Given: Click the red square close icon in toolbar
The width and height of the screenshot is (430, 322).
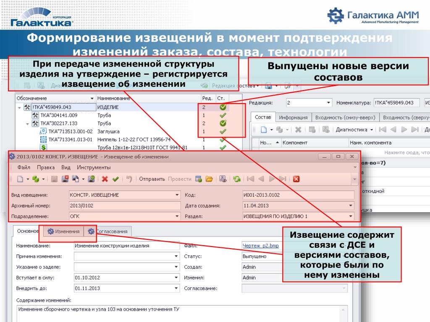Looking at the screenshot, I should point(296,179).
